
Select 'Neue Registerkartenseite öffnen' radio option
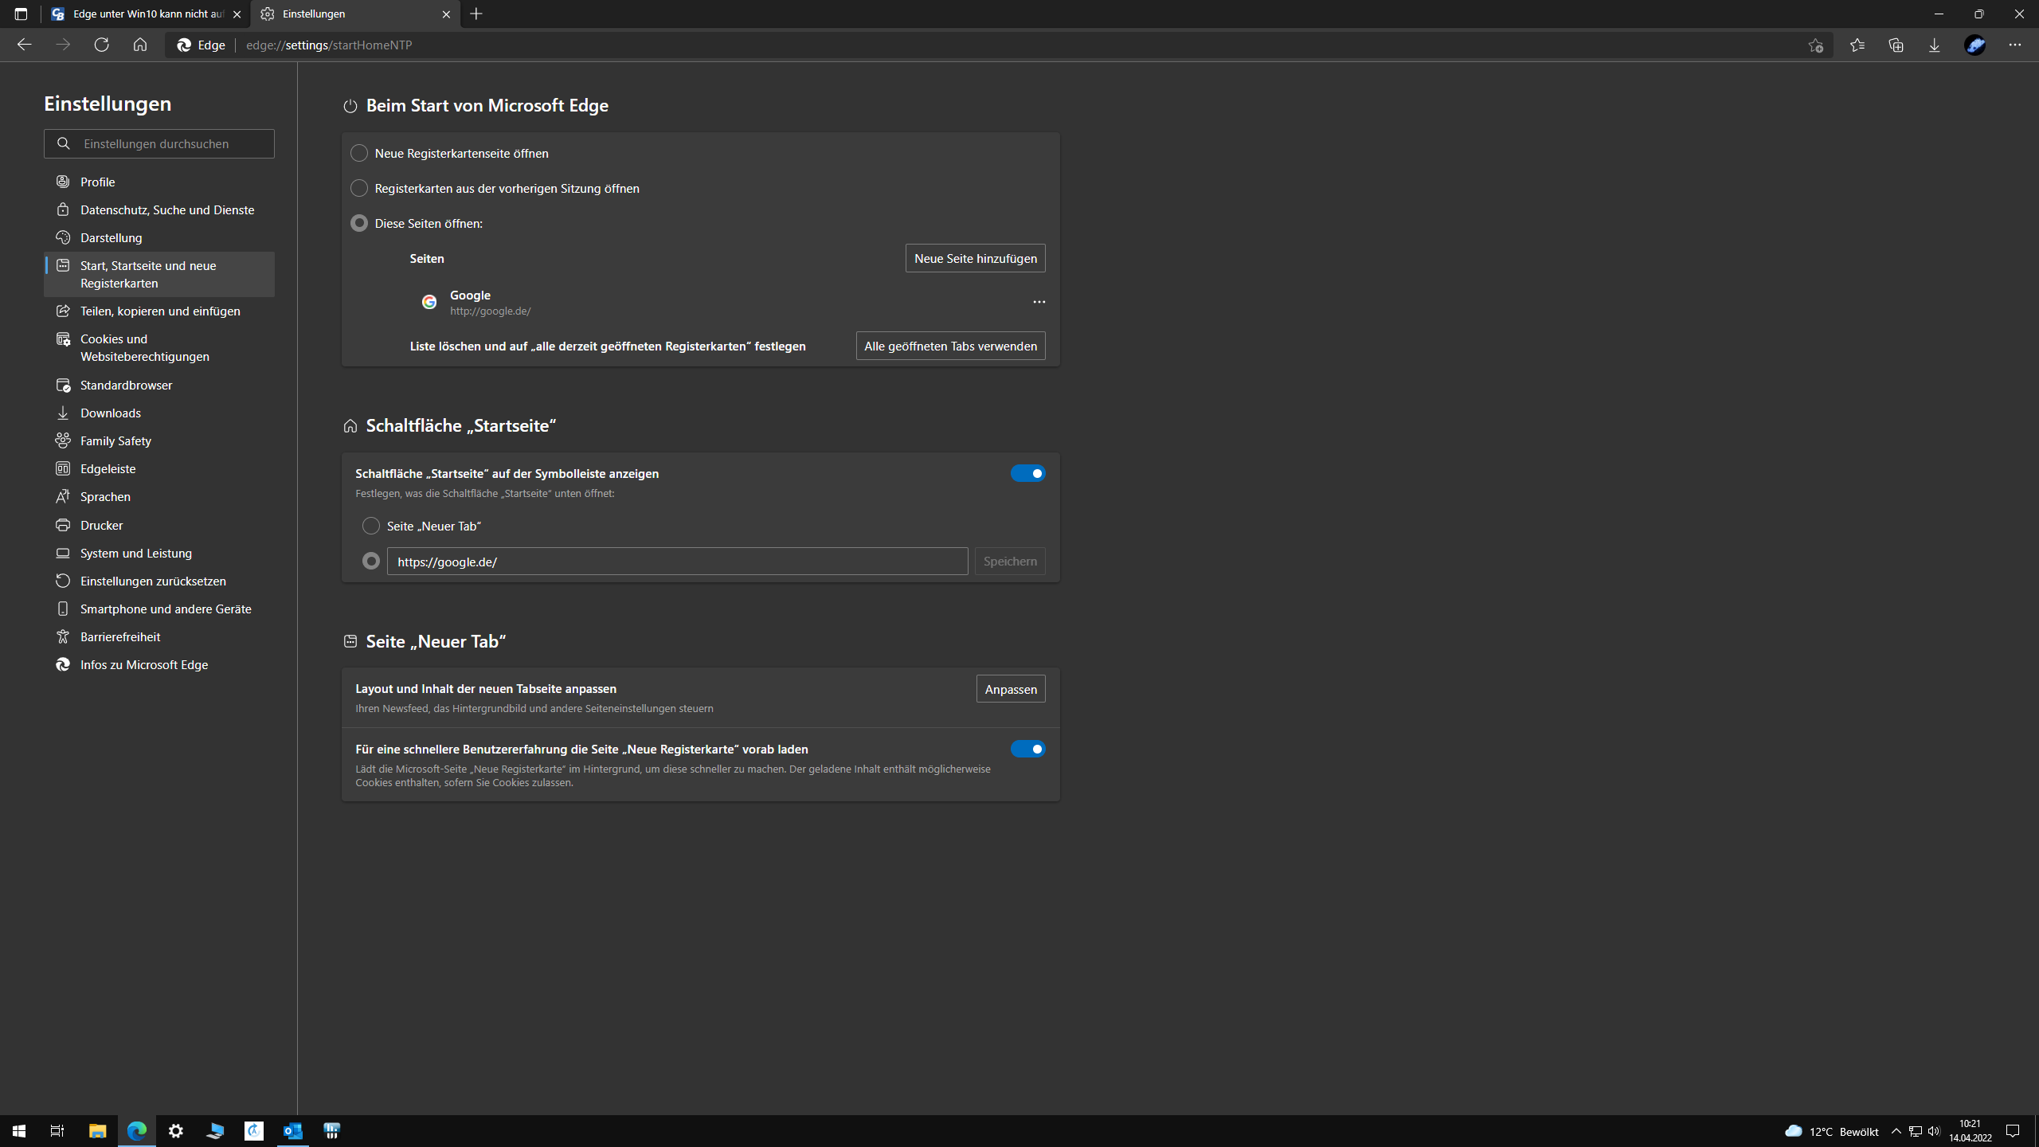coord(359,153)
